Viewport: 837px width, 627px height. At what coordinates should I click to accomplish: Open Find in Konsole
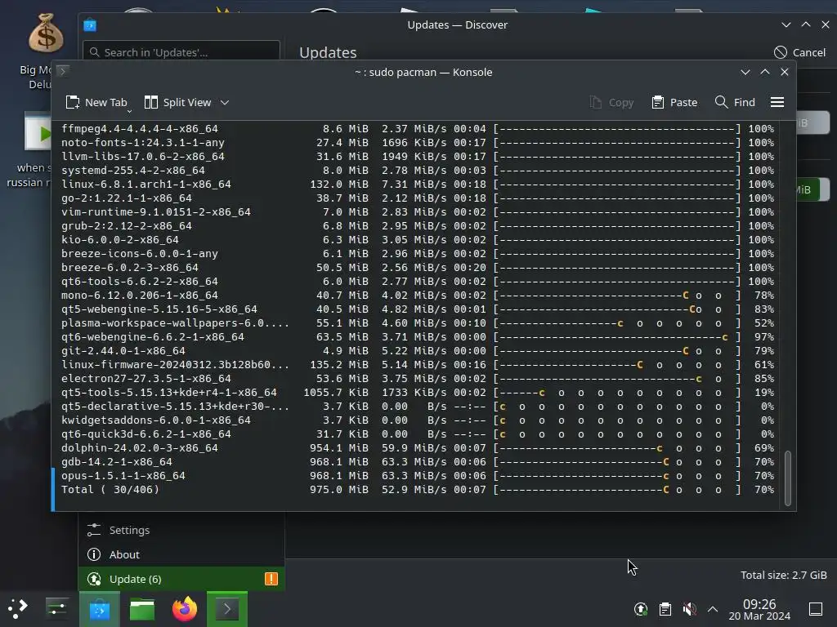tap(735, 102)
